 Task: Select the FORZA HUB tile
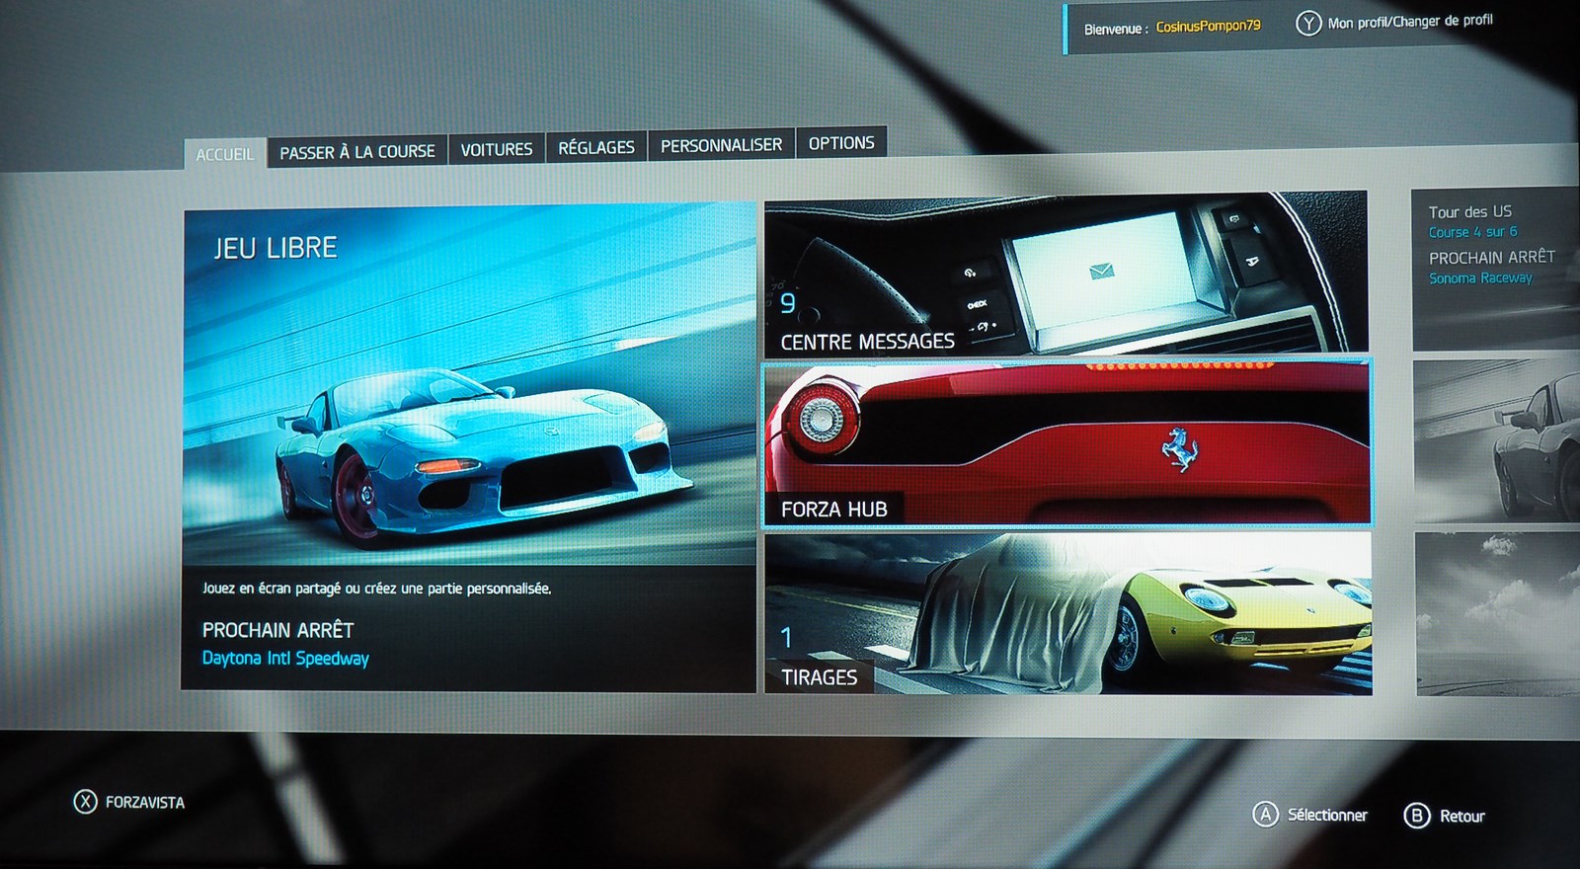[x=1066, y=443]
